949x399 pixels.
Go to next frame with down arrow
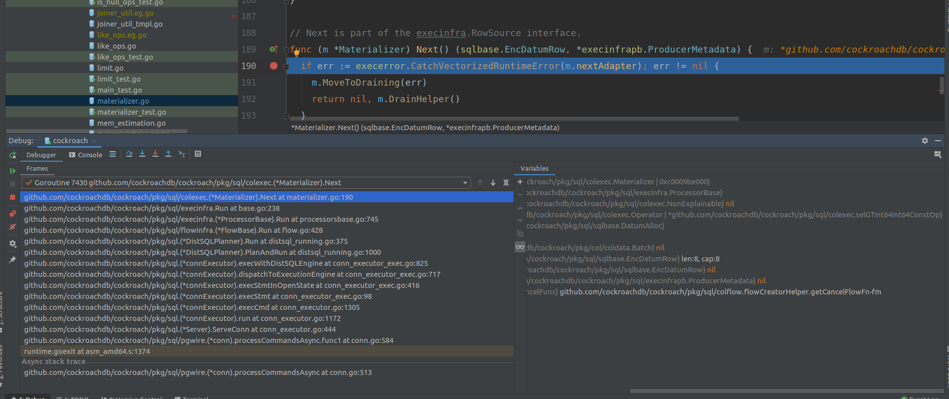(493, 183)
